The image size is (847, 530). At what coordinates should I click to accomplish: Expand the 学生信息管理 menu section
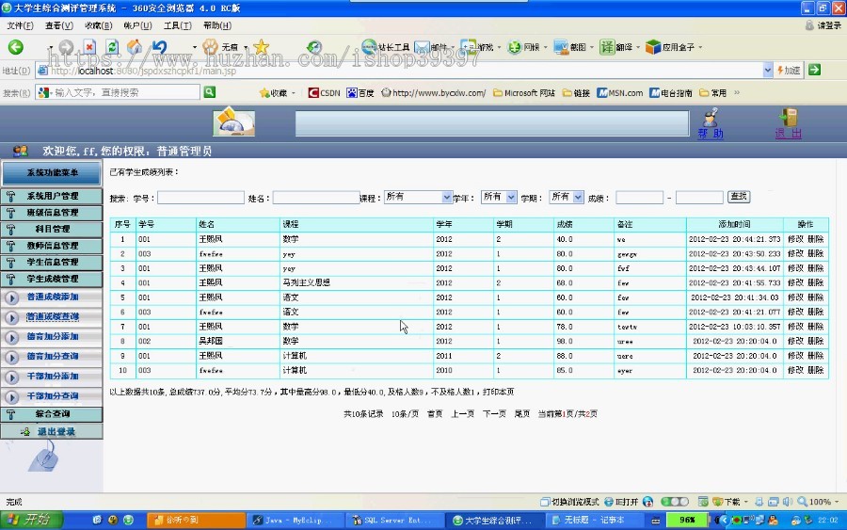click(x=52, y=263)
